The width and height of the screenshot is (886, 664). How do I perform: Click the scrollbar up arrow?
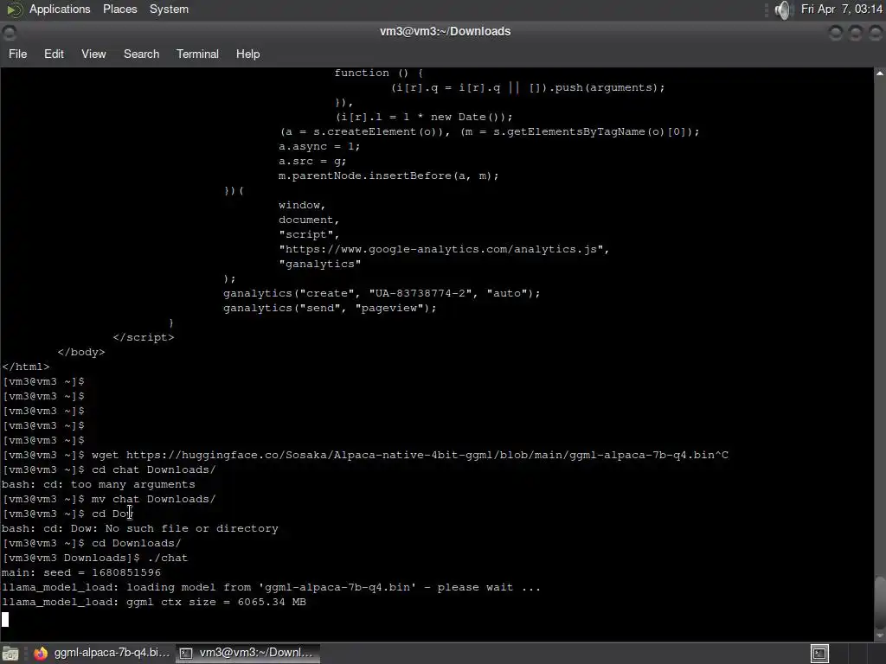click(880, 73)
